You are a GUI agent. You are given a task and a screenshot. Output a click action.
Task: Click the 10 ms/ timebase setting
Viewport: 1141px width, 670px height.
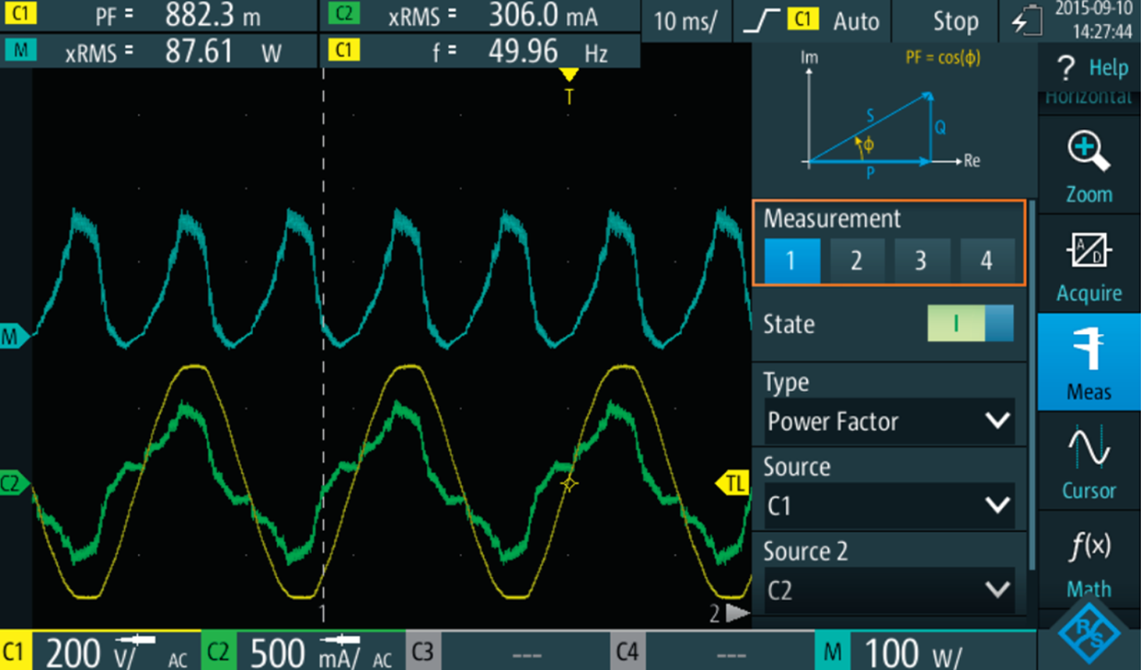[685, 20]
